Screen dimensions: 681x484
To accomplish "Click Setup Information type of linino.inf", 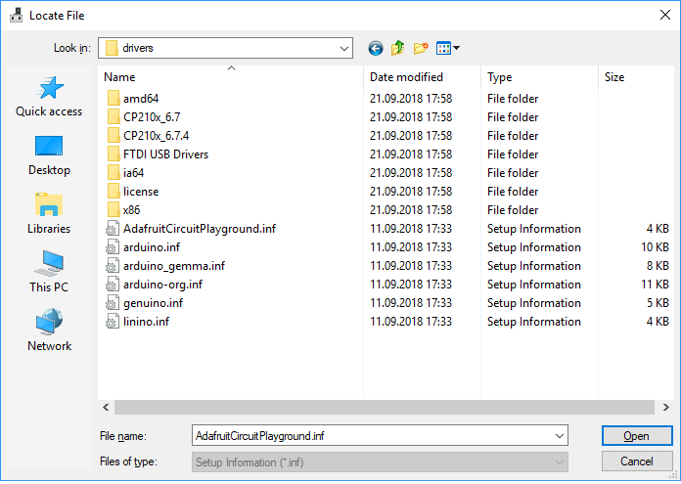I will (534, 322).
